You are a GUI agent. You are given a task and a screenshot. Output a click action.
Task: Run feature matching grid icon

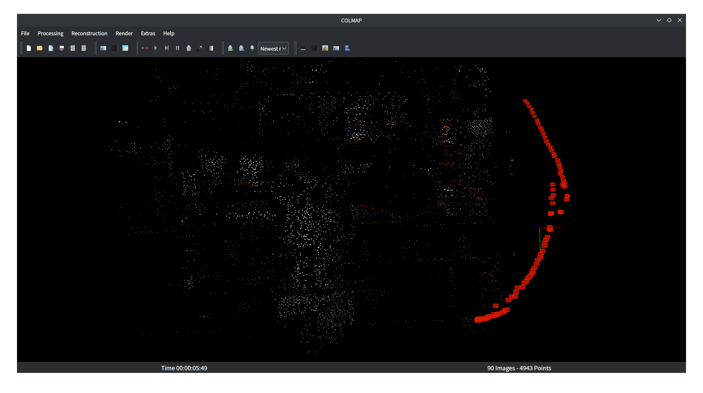[x=114, y=48]
